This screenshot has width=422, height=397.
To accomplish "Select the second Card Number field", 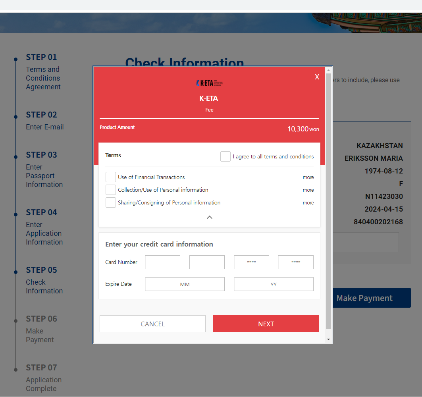I will (x=207, y=262).
